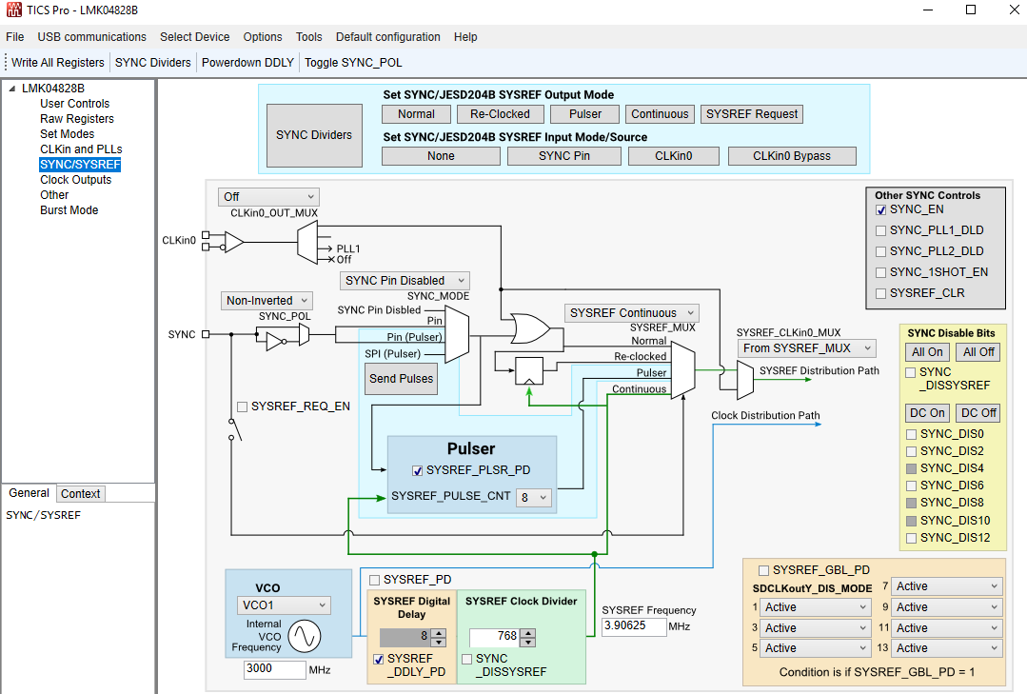This screenshot has height=694, width=1027.
Task: Enable SYNC_PLL1_DLD checkbox
Action: click(881, 230)
